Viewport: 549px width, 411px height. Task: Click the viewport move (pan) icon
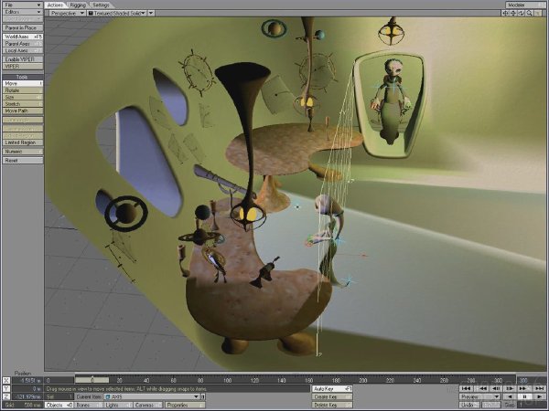click(513, 13)
